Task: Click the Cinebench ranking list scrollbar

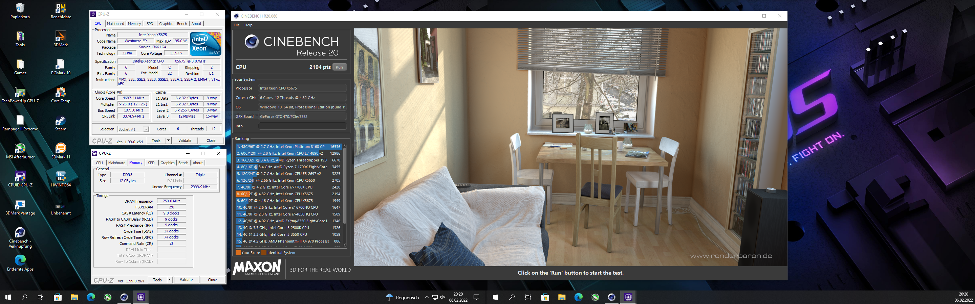Action: point(344,185)
